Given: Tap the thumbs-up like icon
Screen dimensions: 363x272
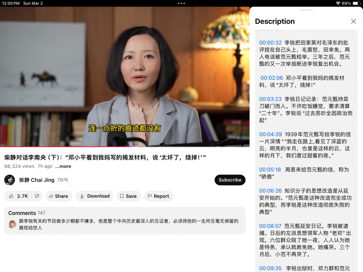Looking at the screenshot, I should [12, 196].
